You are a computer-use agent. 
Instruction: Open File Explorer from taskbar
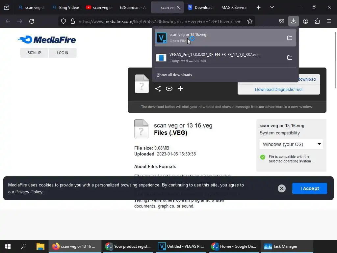40,246
